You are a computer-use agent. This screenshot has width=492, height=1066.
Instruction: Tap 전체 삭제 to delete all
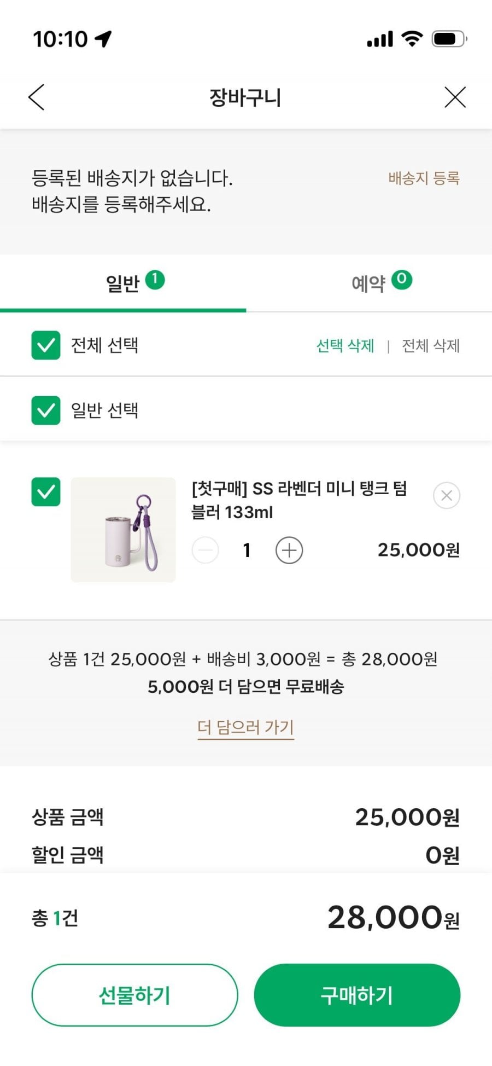[430, 346]
